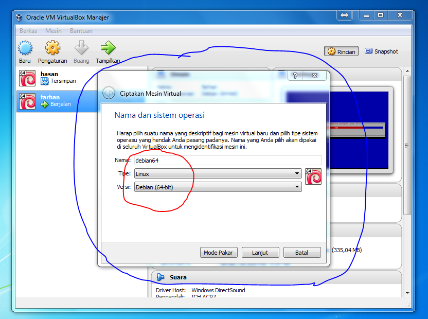Cancel the wizard with Batal

click(x=302, y=252)
